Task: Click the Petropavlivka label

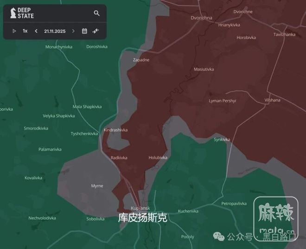Action: coord(234,204)
